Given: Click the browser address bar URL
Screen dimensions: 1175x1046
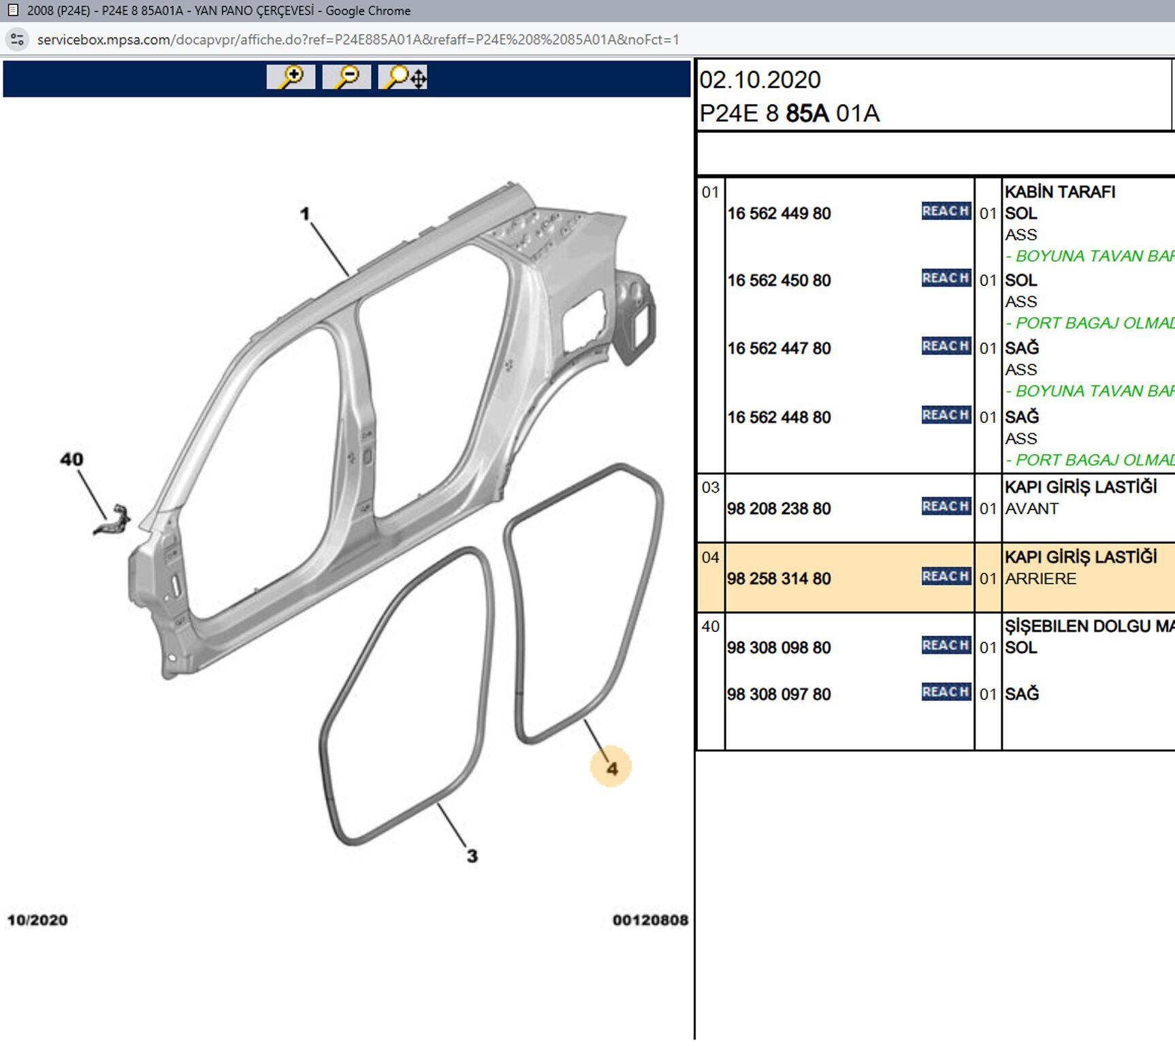Looking at the screenshot, I should tap(357, 39).
